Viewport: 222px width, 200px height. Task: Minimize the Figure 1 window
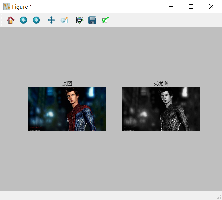click(171, 7)
